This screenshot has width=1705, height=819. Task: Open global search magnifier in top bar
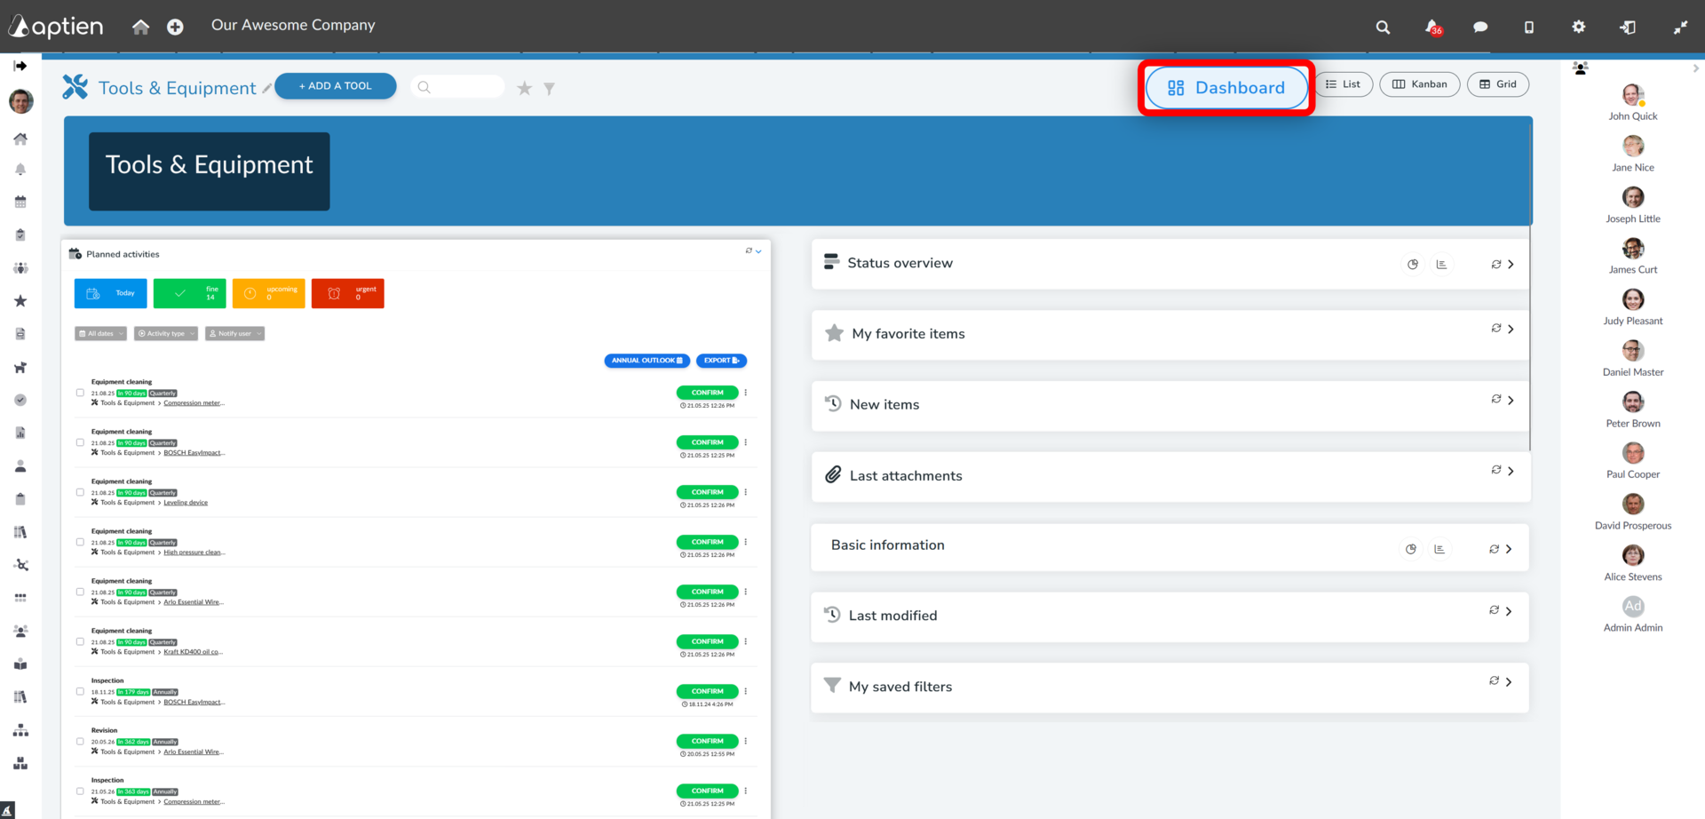point(1383,28)
